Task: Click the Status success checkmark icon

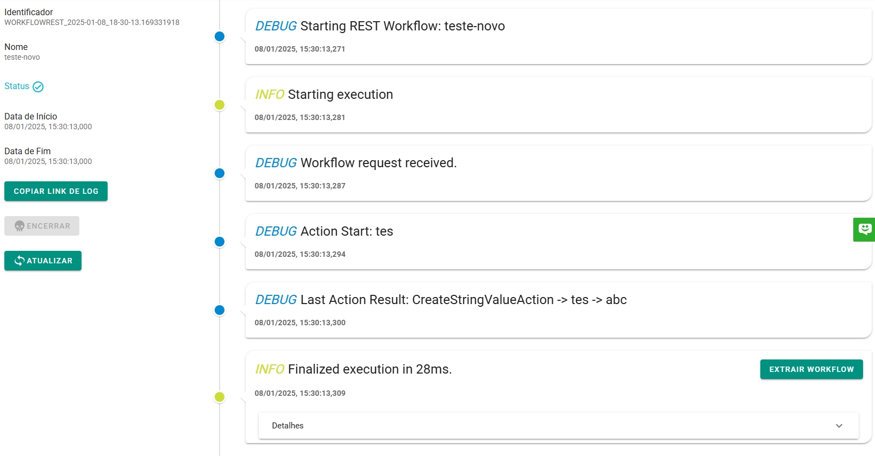Action: [x=38, y=87]
